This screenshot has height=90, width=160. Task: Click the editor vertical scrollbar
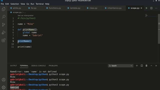pyautogui.click(x=159, y=29)
